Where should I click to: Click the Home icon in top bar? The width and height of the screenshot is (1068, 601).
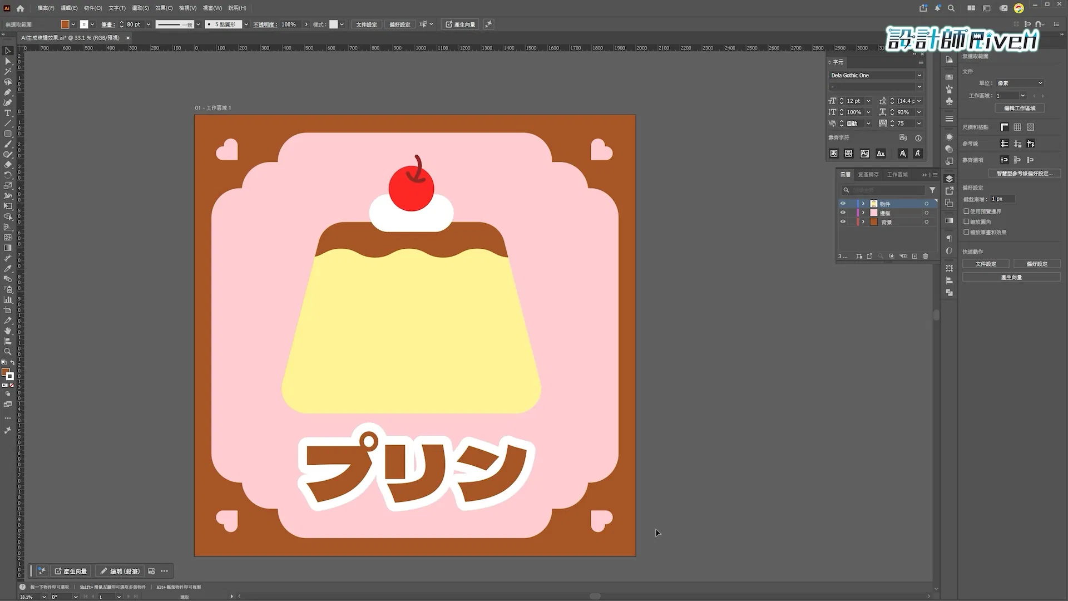21,8
